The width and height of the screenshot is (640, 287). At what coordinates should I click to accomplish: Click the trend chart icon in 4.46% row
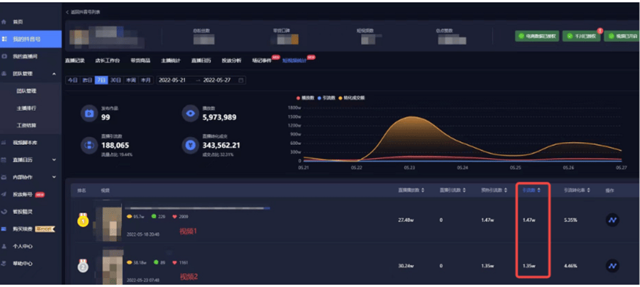point(612,266)
